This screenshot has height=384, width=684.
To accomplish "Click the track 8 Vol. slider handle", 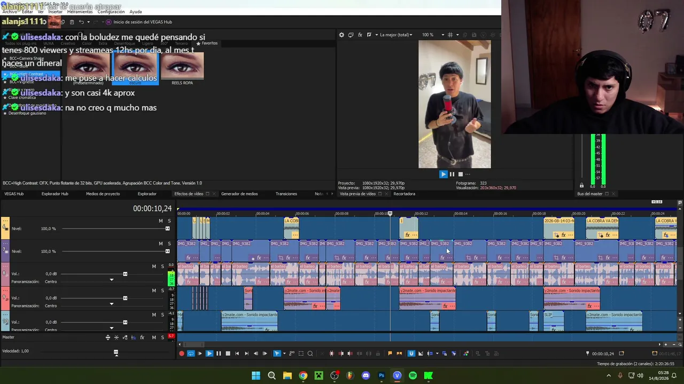I will (125, 274).
